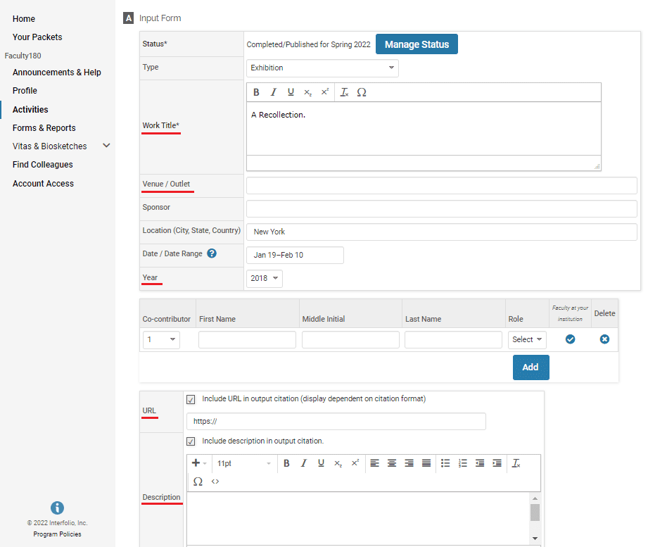The image size is (648, 547).
Task: Open Your Packets in sidebar
Action: pyautogui.click(x=37, y=37)
